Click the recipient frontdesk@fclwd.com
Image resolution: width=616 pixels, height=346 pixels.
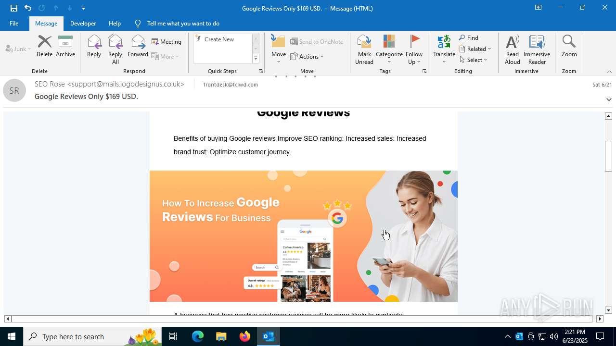pyautogui.click(x=231, y=85)
